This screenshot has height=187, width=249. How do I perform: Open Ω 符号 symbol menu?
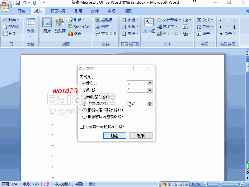click(205, 27)
